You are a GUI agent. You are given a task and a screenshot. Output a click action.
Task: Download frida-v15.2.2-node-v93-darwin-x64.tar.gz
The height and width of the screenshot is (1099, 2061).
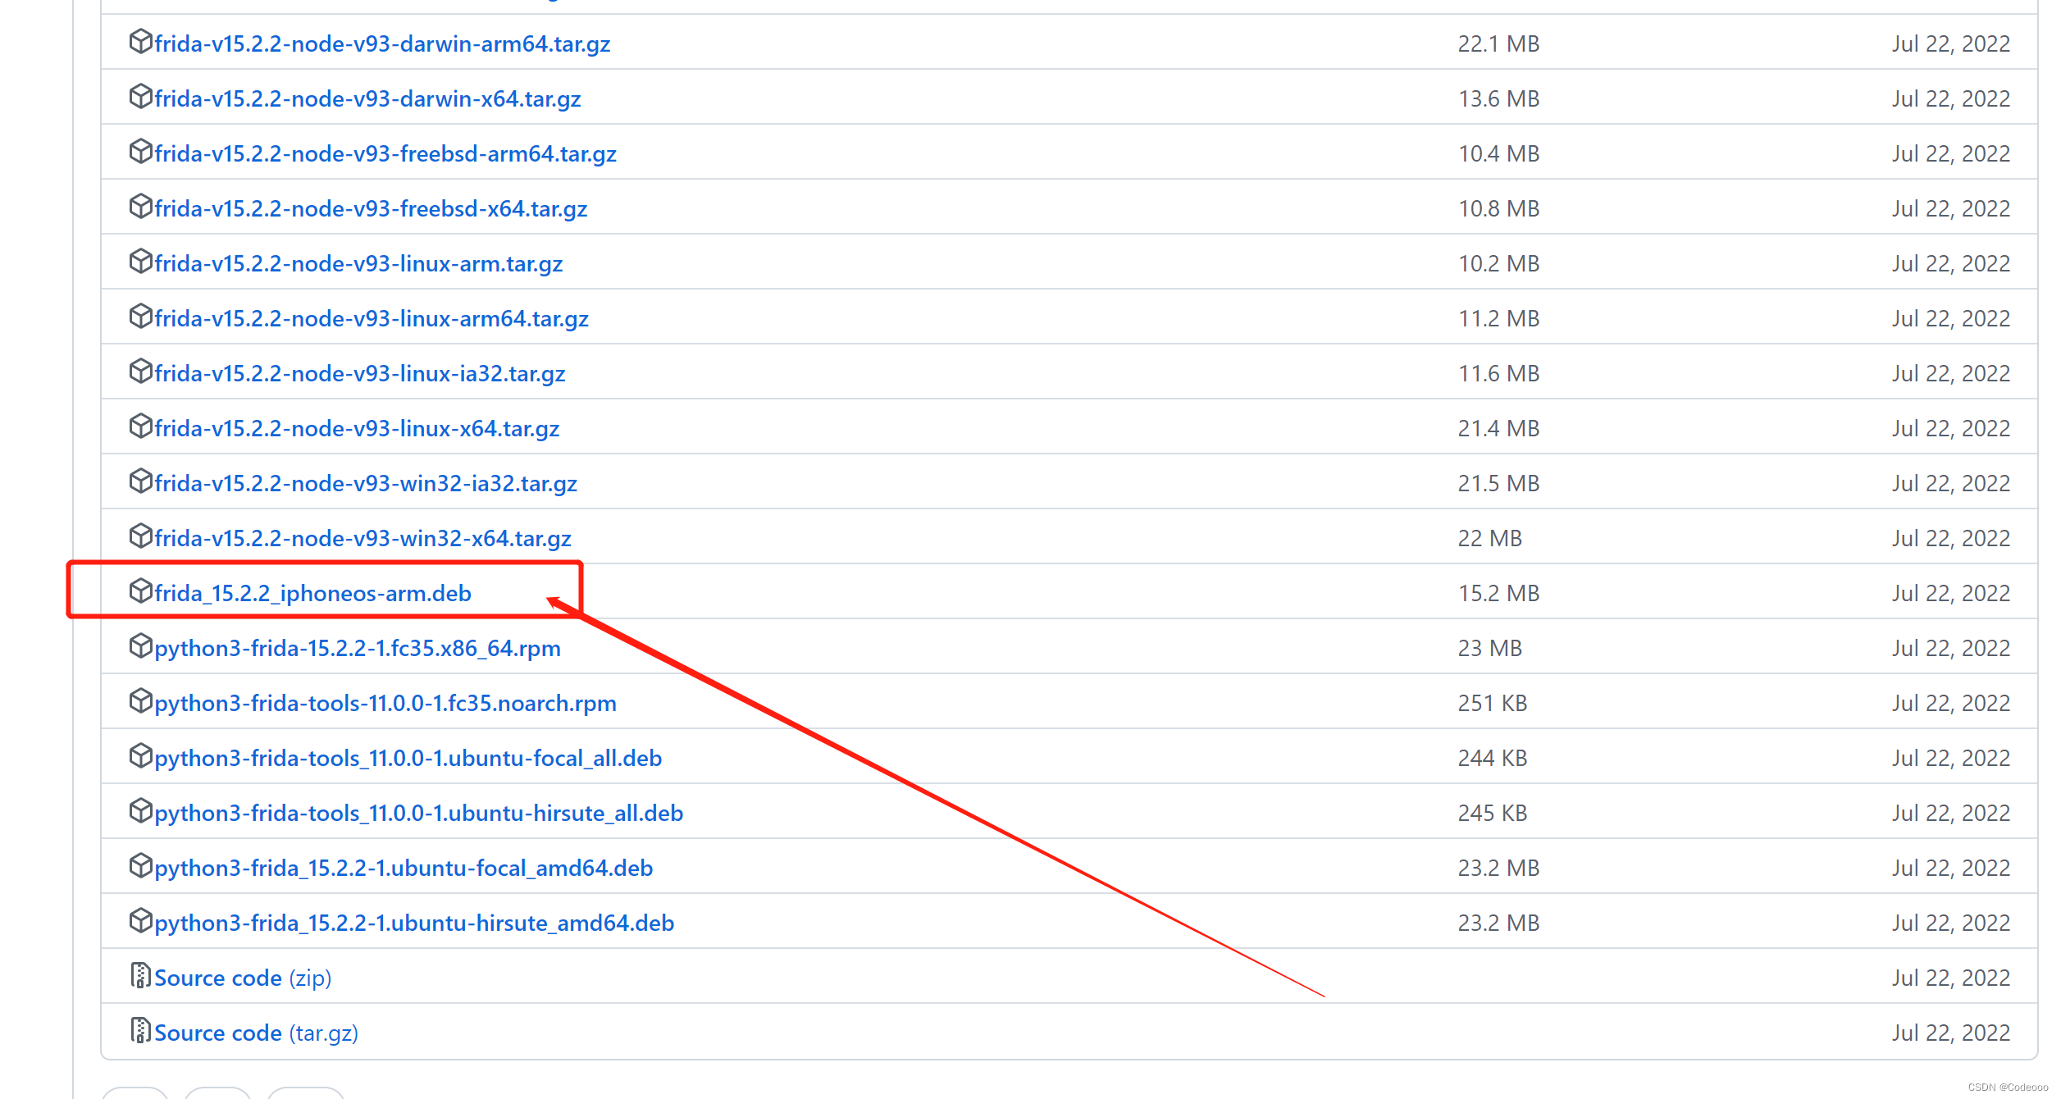pyautogui.click(x=367, y=98)
